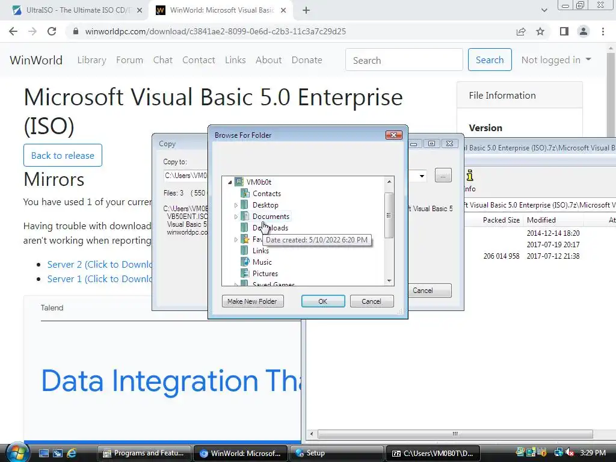Open the Chrome tab search chevron
The width and height of the screenshot is (616, 462).
pos(544,10)
